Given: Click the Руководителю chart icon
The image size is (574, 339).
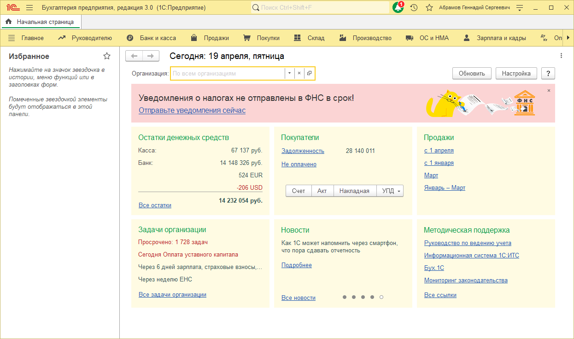Looking at the screenshot, I should 62,38.
